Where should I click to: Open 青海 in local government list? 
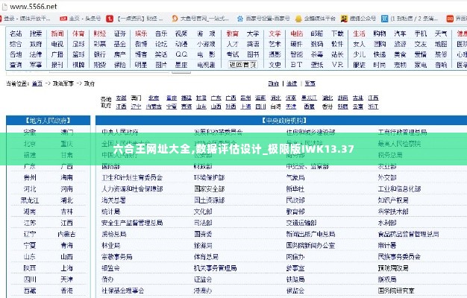click(x=66, y=245)
